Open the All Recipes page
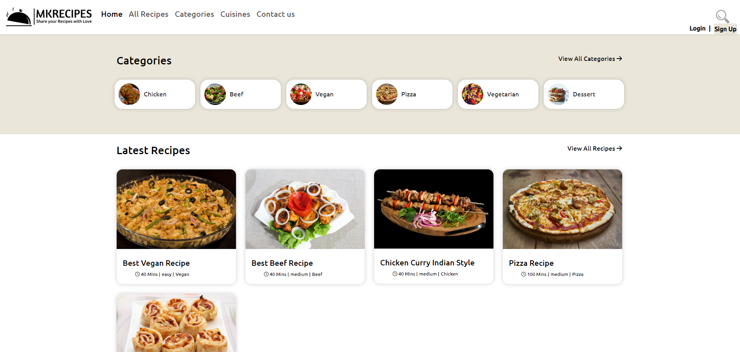Image resolution: width=740 pixels, height=352 pixels. point(148,14)
